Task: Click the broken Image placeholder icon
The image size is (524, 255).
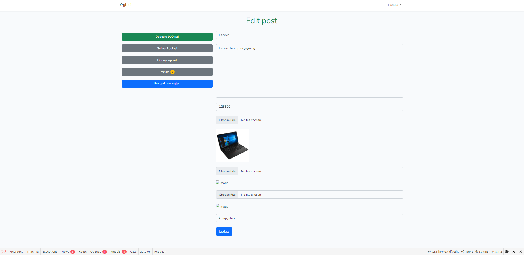Action: (x=222, y=183)
